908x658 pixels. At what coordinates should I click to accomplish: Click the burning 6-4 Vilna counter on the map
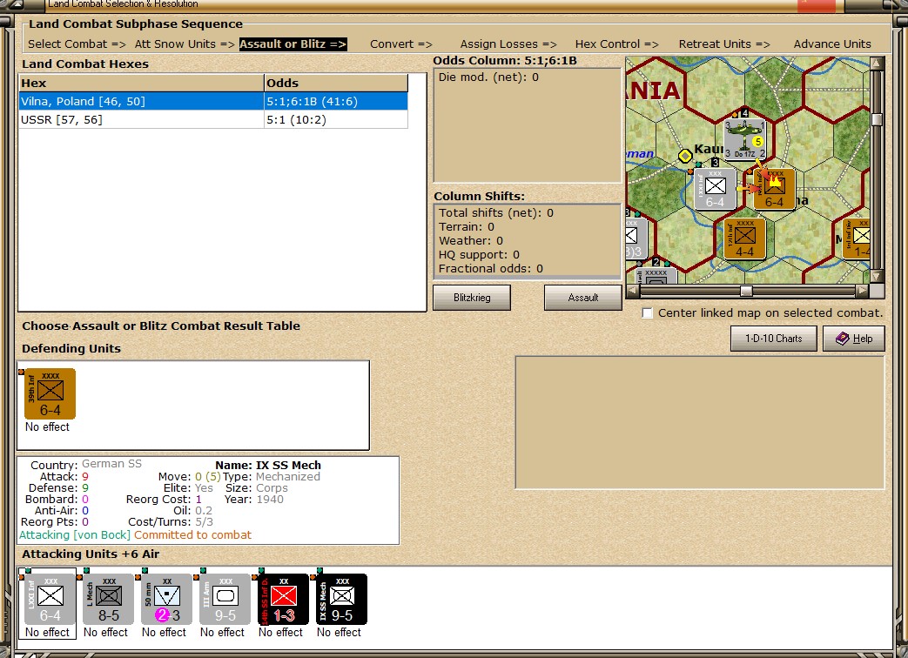point(774,189)
